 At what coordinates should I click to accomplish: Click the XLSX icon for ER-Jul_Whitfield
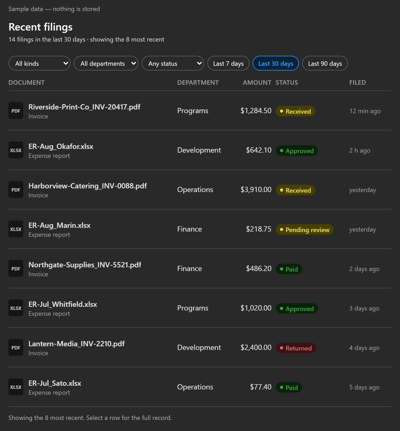pyautogui.click(x=16, y=308)
